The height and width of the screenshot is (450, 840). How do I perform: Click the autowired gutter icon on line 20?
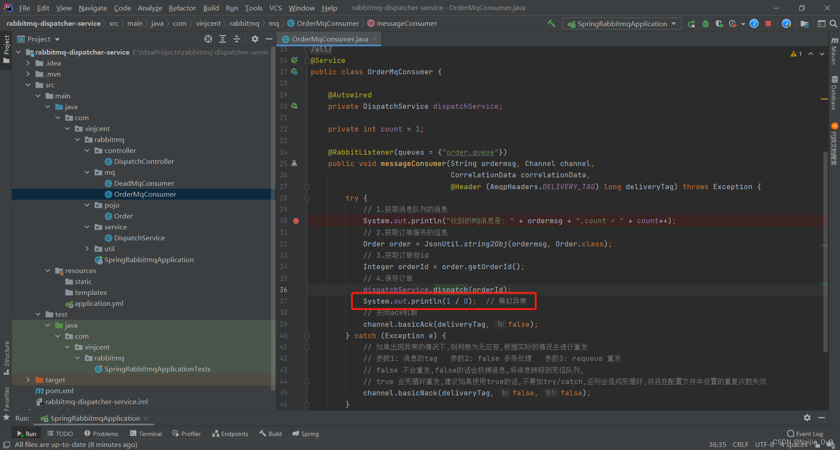[x=294, y=106]
